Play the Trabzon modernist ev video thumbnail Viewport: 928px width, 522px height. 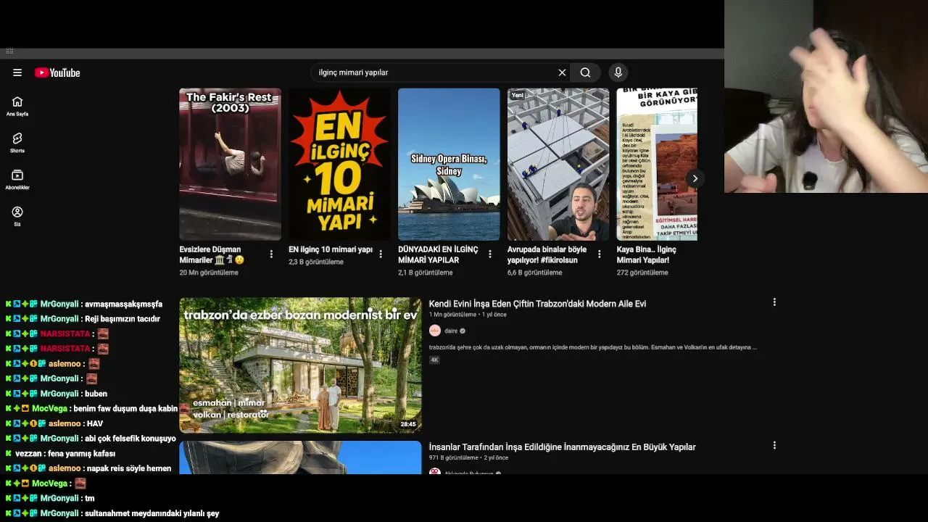coord(300,365)
